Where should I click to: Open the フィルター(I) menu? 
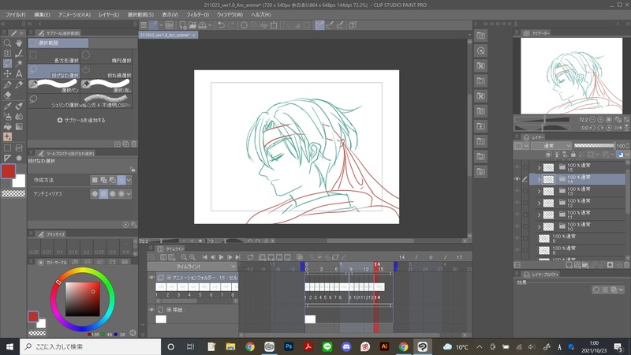(x=197, y=15)
